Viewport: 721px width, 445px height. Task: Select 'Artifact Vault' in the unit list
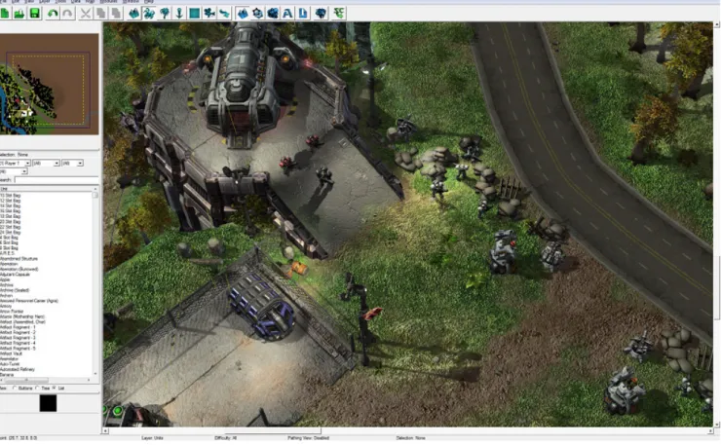pyautogui.click(x=11, y=354)
